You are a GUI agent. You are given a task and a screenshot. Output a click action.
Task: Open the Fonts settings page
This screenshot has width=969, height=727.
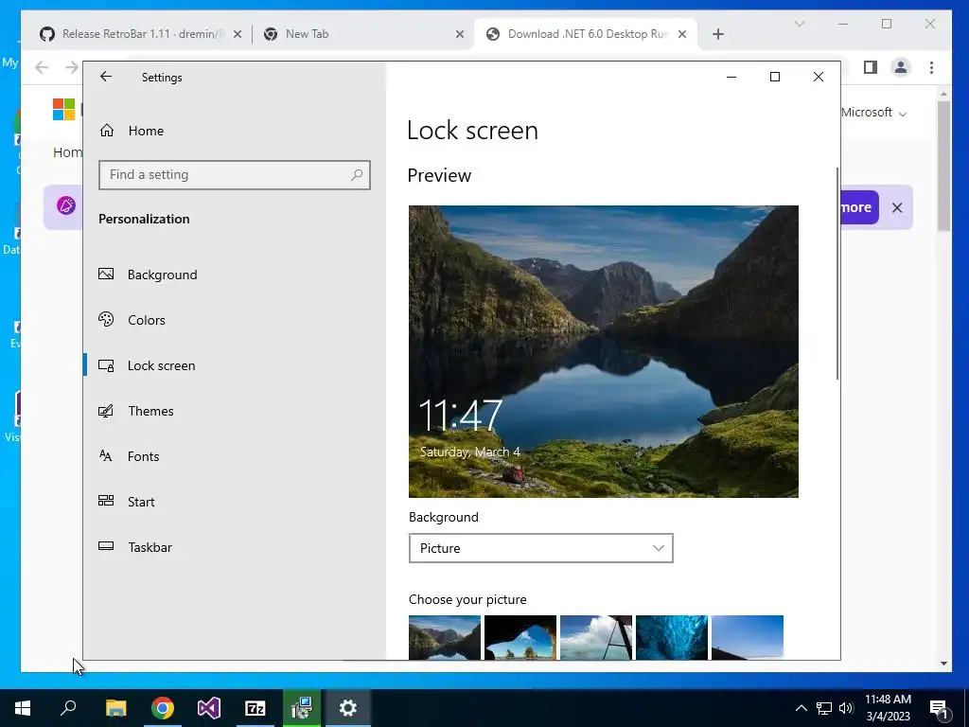(144, 456)
